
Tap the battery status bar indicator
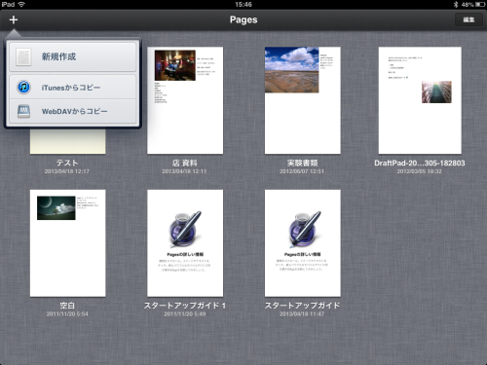click(x=480, y=5)
